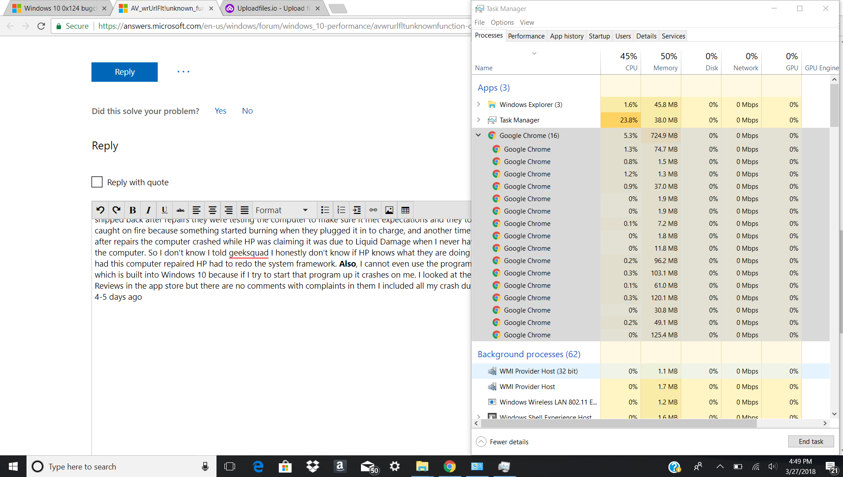The width and height of the screenshot is (843, 477).
Task: Sort processes by CPU column
Action: coord(621,62)
